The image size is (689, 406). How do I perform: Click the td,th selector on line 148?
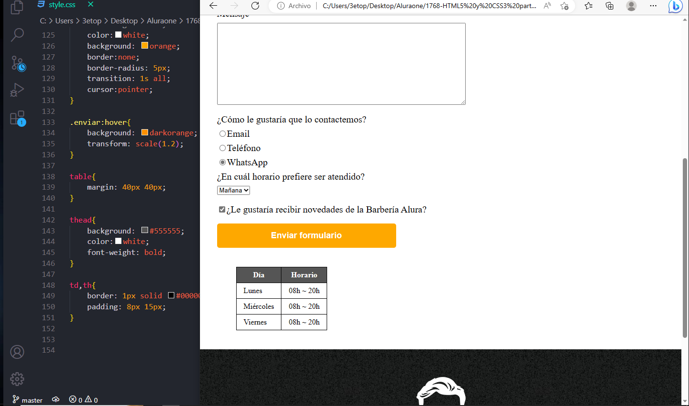80,285
